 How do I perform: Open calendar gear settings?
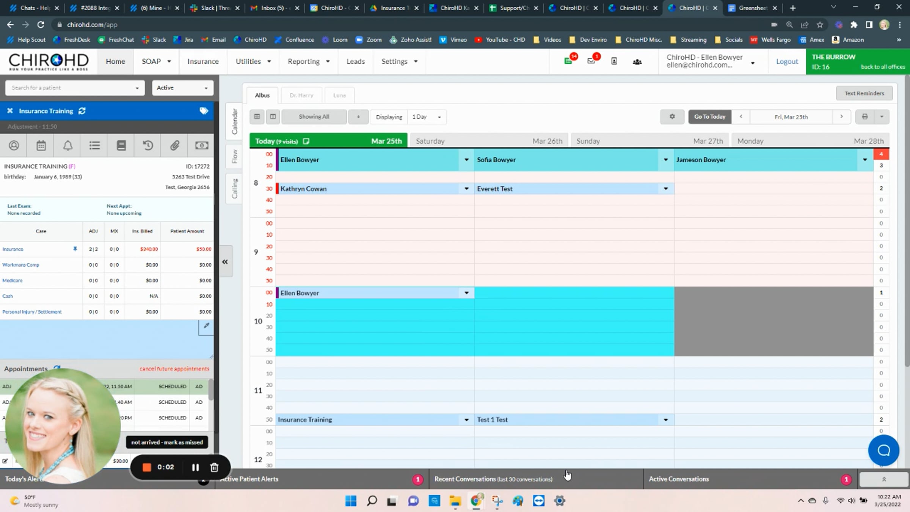pos(672,117)
